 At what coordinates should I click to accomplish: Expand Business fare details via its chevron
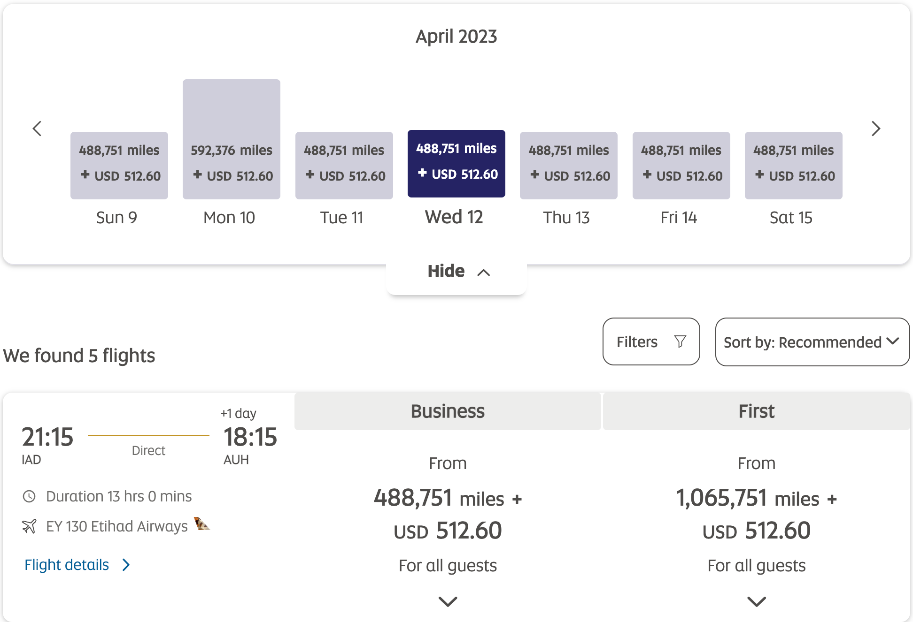click(x=447, y=602)
